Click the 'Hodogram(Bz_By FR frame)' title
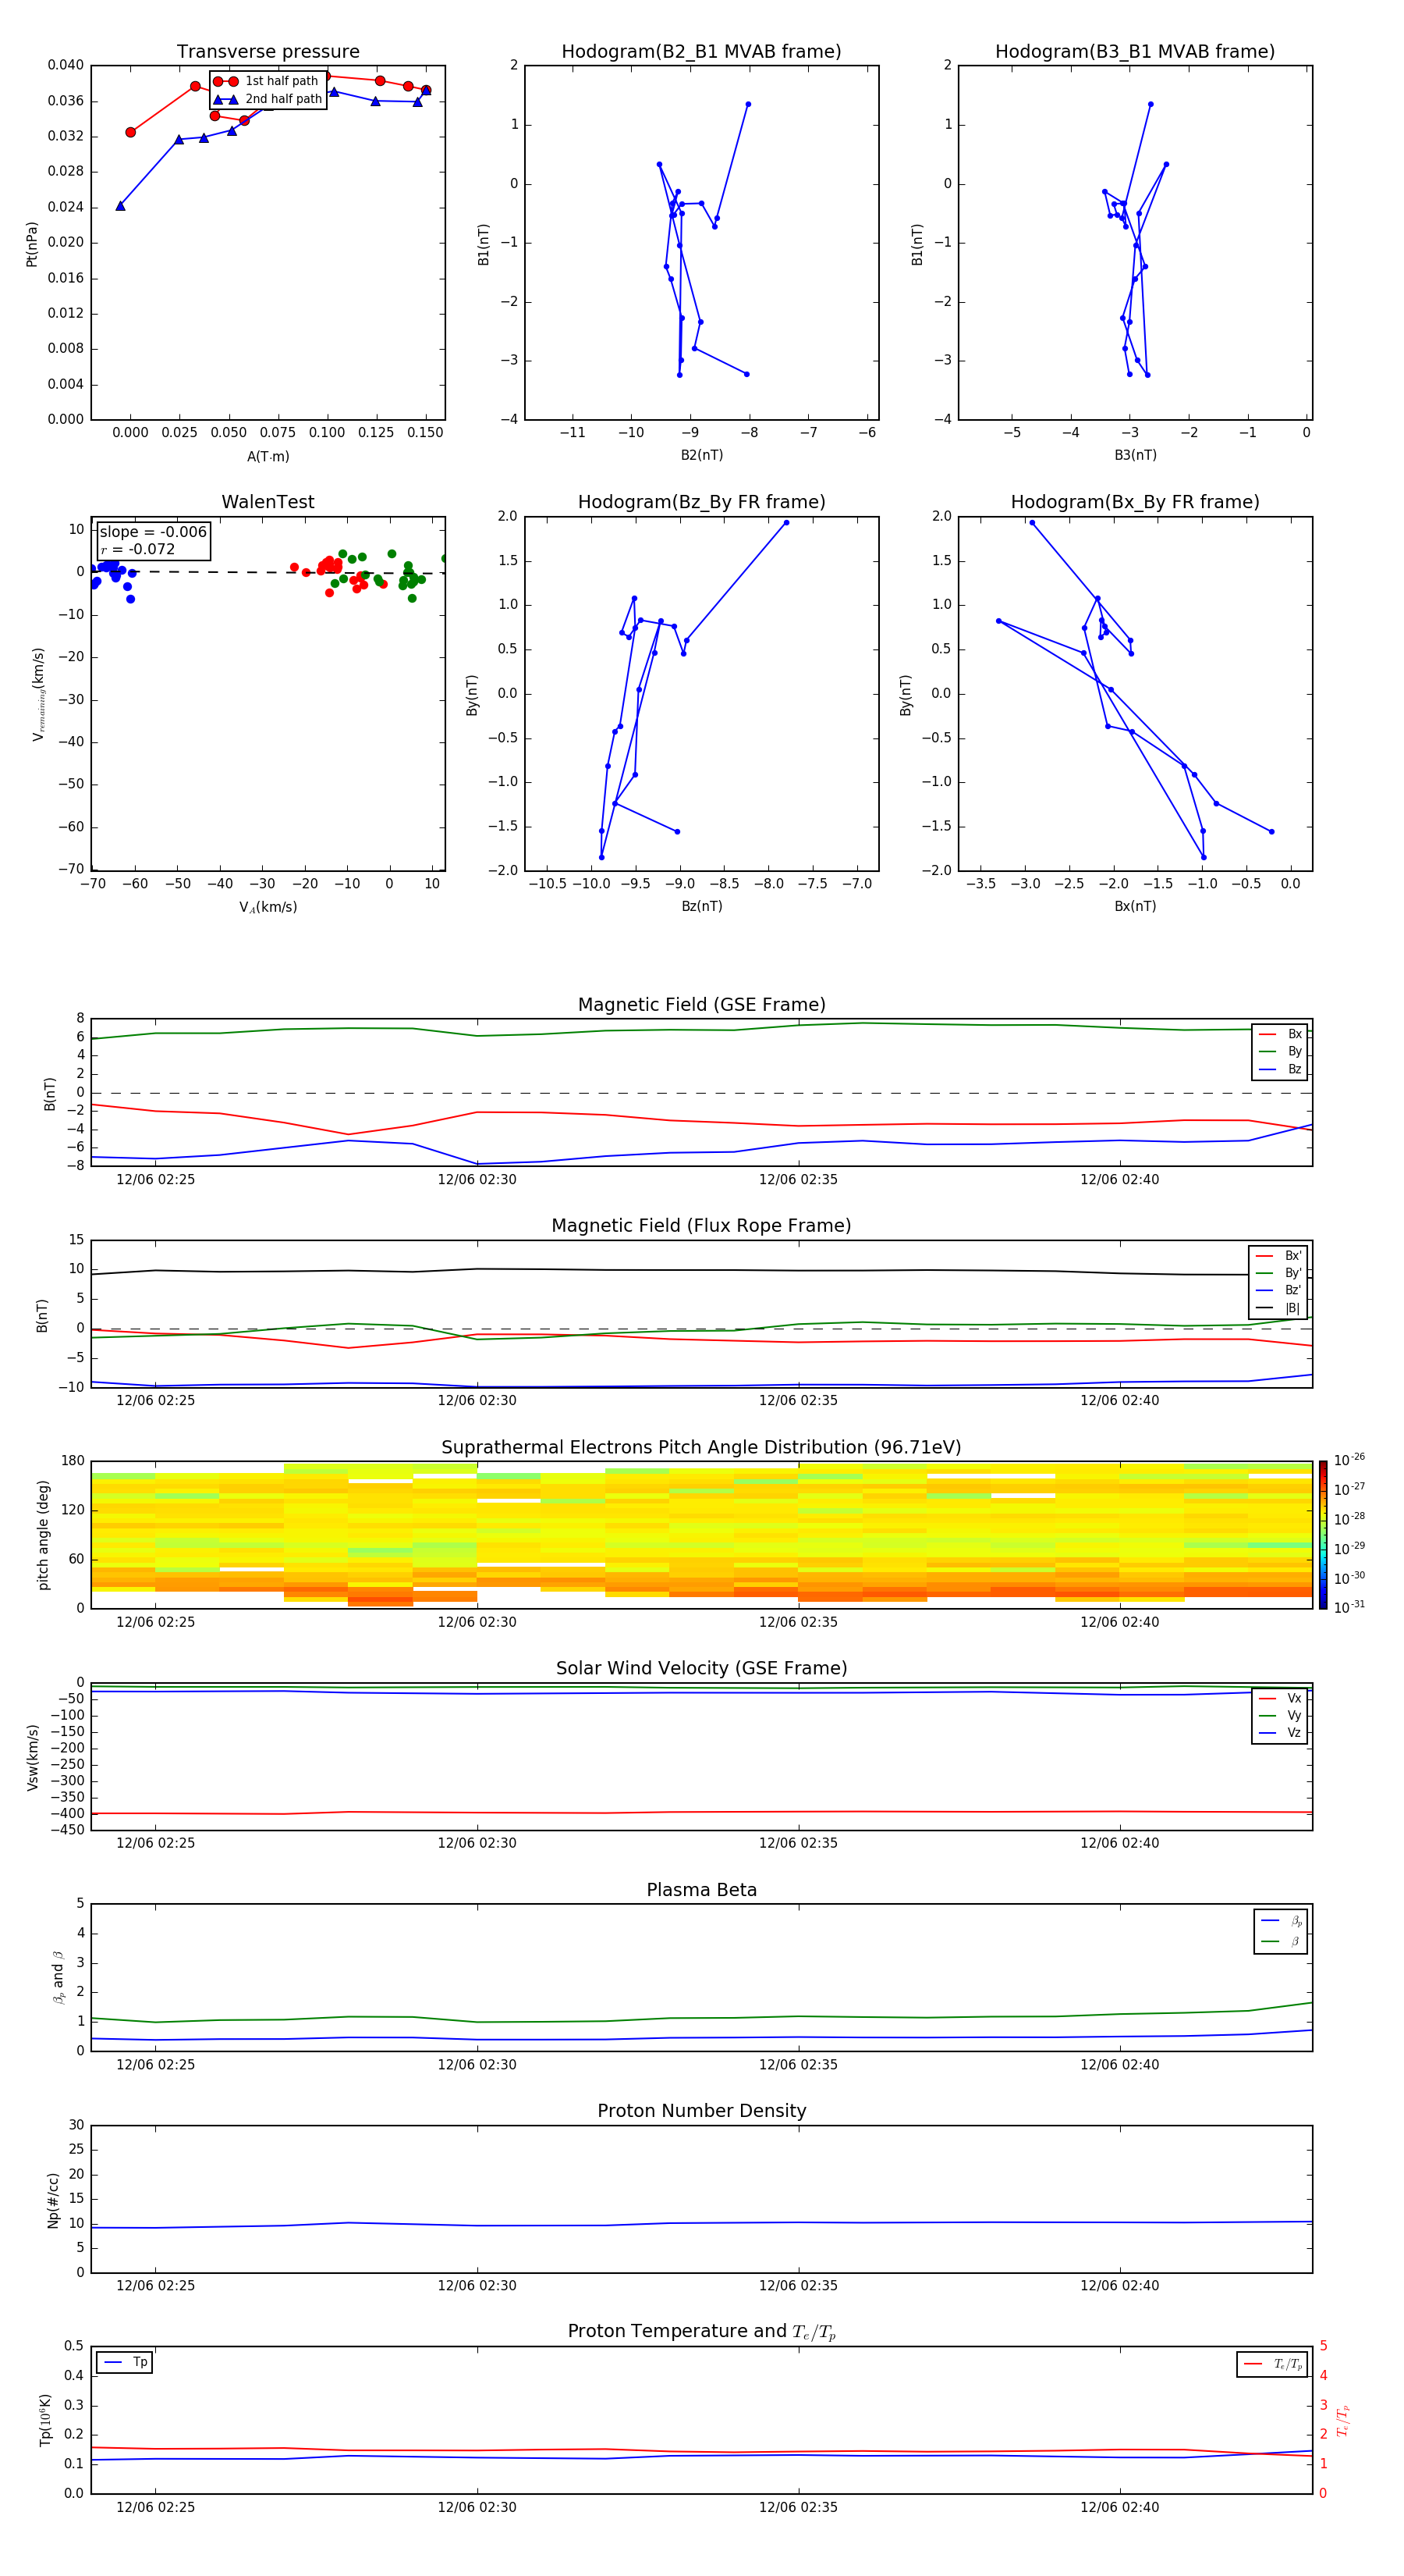The image size is (1404, 2576). pyautogui.click(x=701, y=502)
